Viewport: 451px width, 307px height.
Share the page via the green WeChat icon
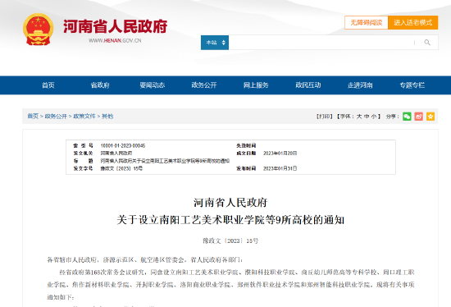coord(407,117)
